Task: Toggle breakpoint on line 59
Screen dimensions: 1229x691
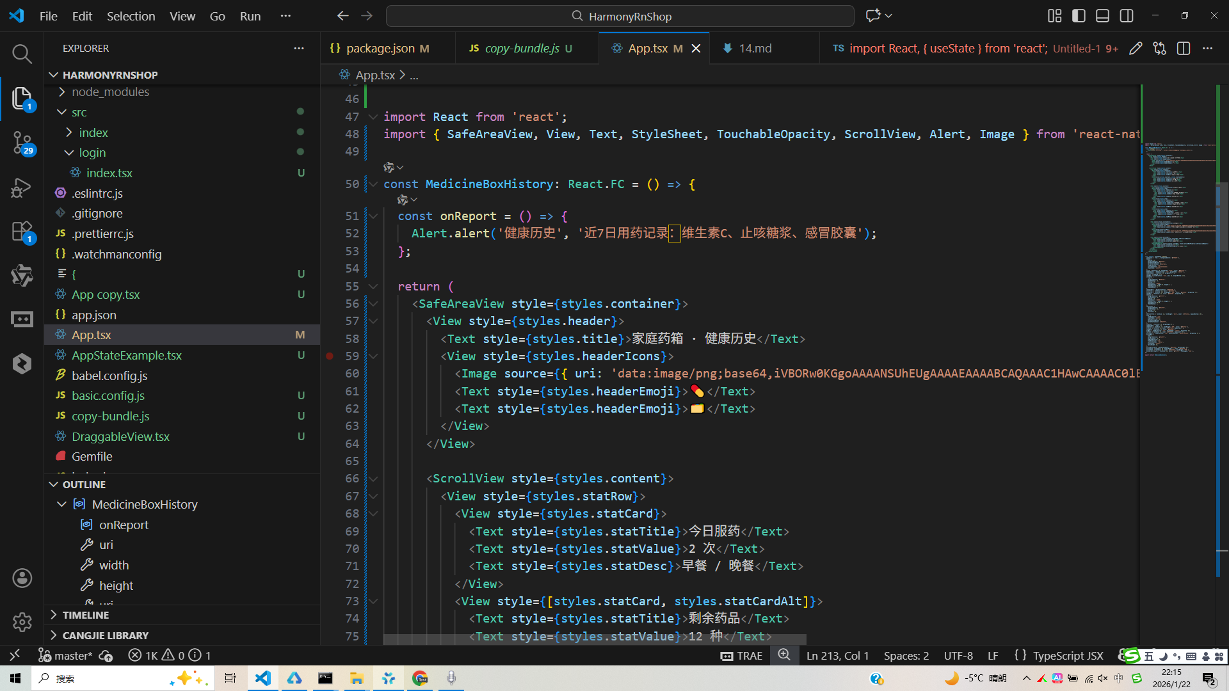Action: (330, 356)
